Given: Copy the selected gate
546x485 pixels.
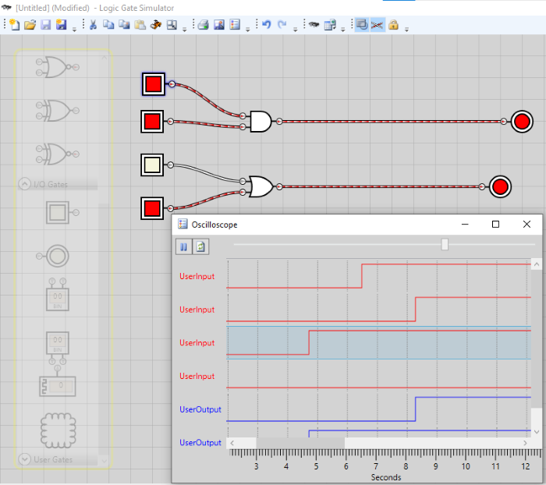Looking at the screenshot, I should [108, 25].
